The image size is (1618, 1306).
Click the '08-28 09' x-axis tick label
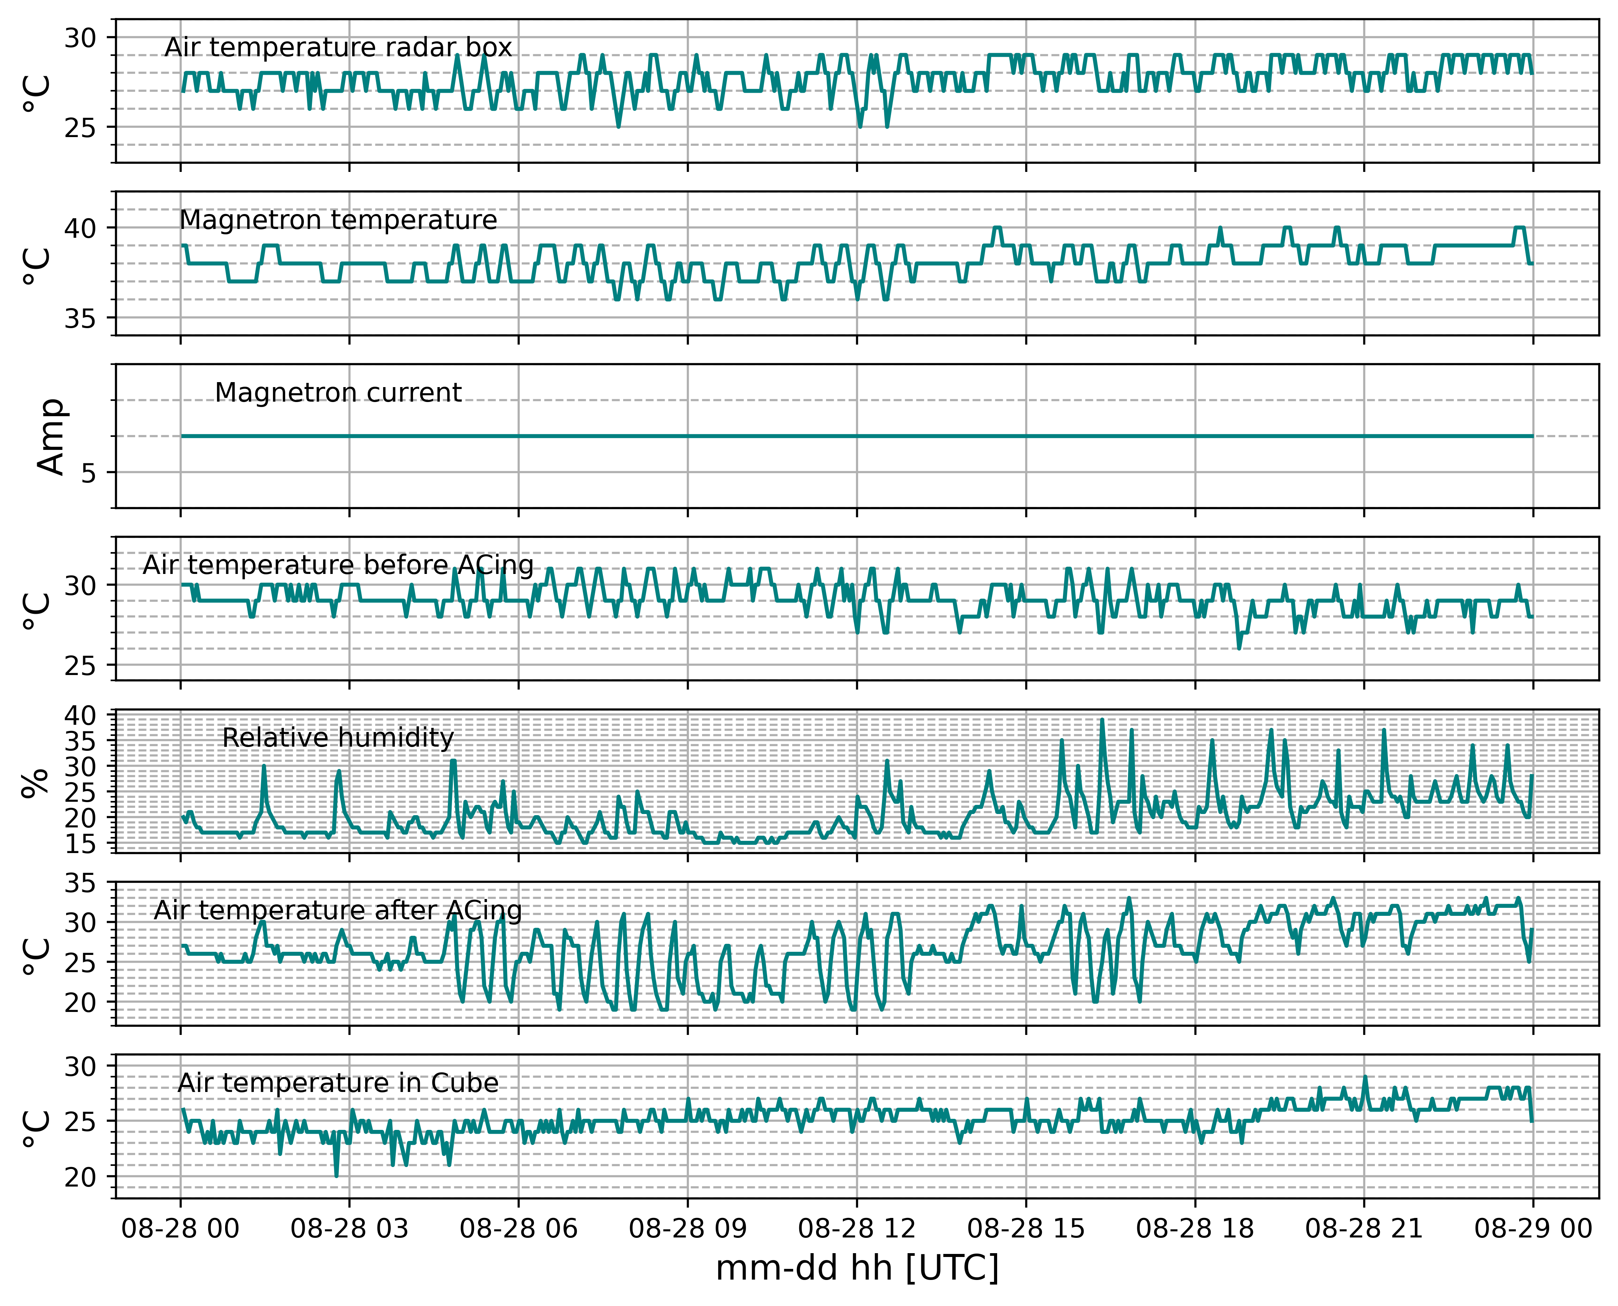pos(687,1229)
